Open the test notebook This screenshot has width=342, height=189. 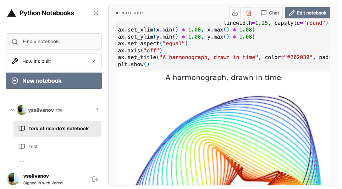[x=57, y=147]
